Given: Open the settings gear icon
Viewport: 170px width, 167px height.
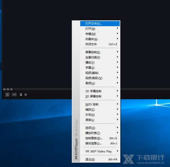Looking at the screenshot, I should tap(25, 95).
